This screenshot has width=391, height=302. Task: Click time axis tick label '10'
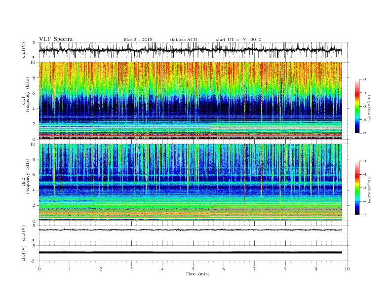click(347, 269)
